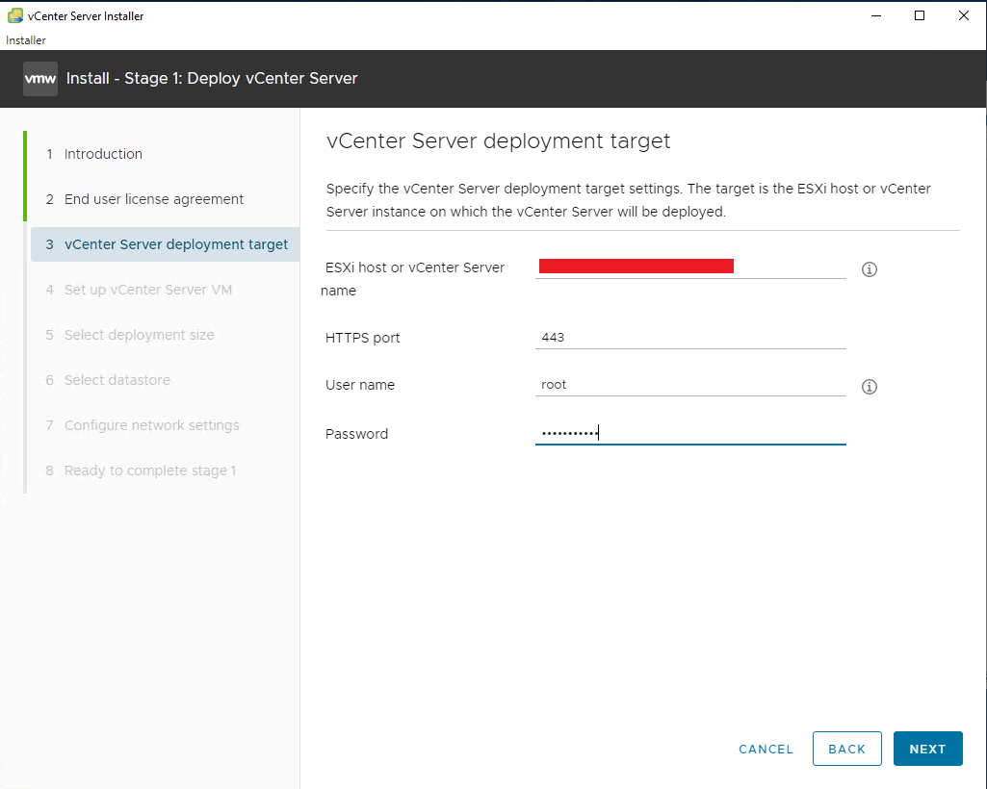Click the vmw logo in the header
The width and height of the screenshot is (987, 789).
[40, 79]
